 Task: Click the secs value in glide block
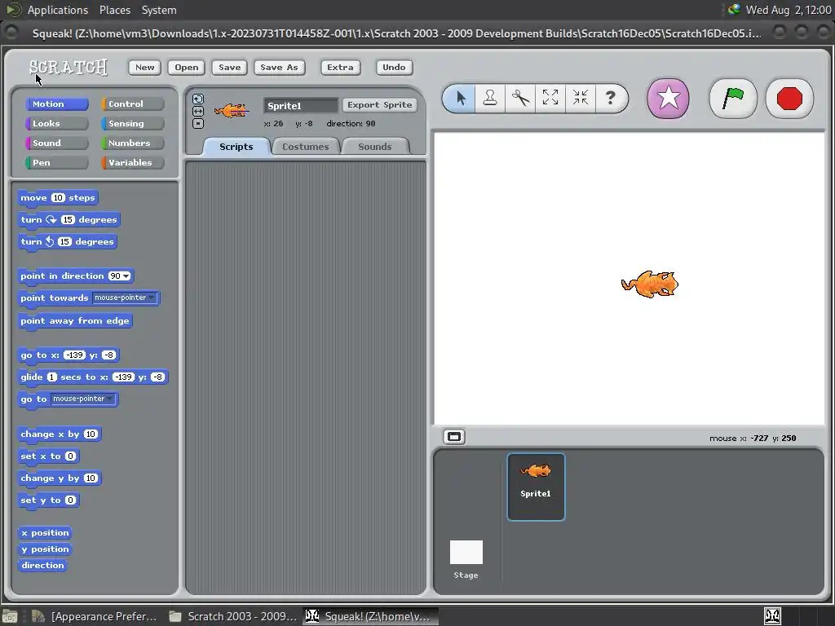click(x=51, y=377)
